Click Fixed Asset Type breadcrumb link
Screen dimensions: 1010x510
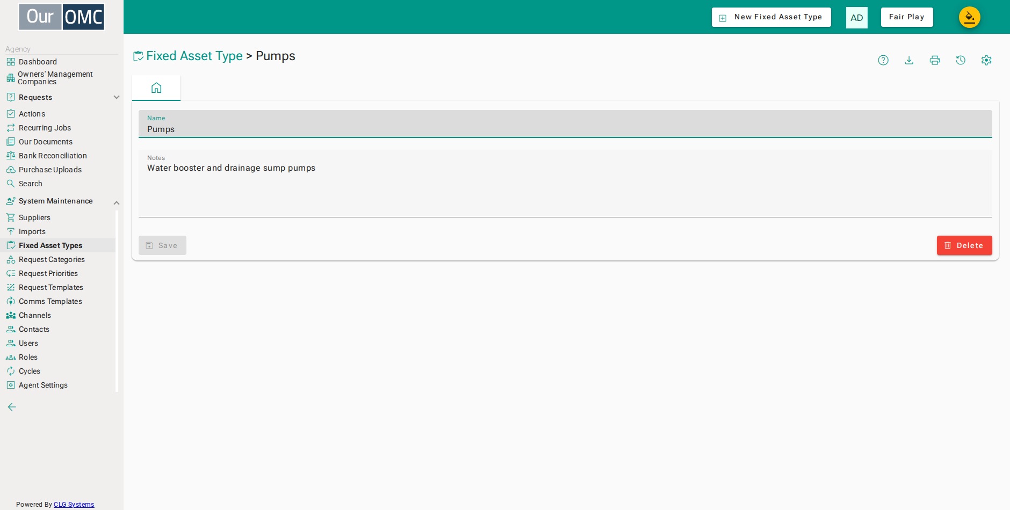(x=194, y=56)
